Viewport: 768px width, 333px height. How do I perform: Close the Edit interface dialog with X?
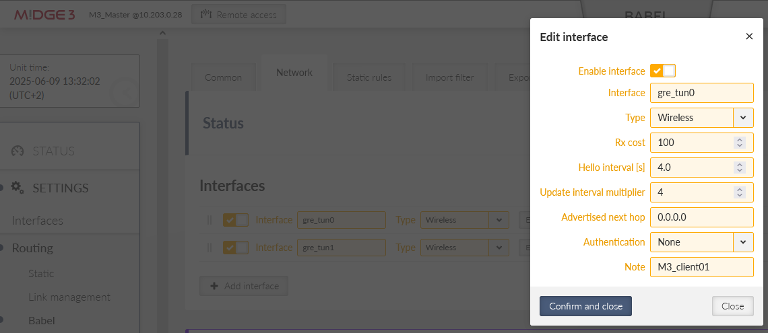pos(749,36)
